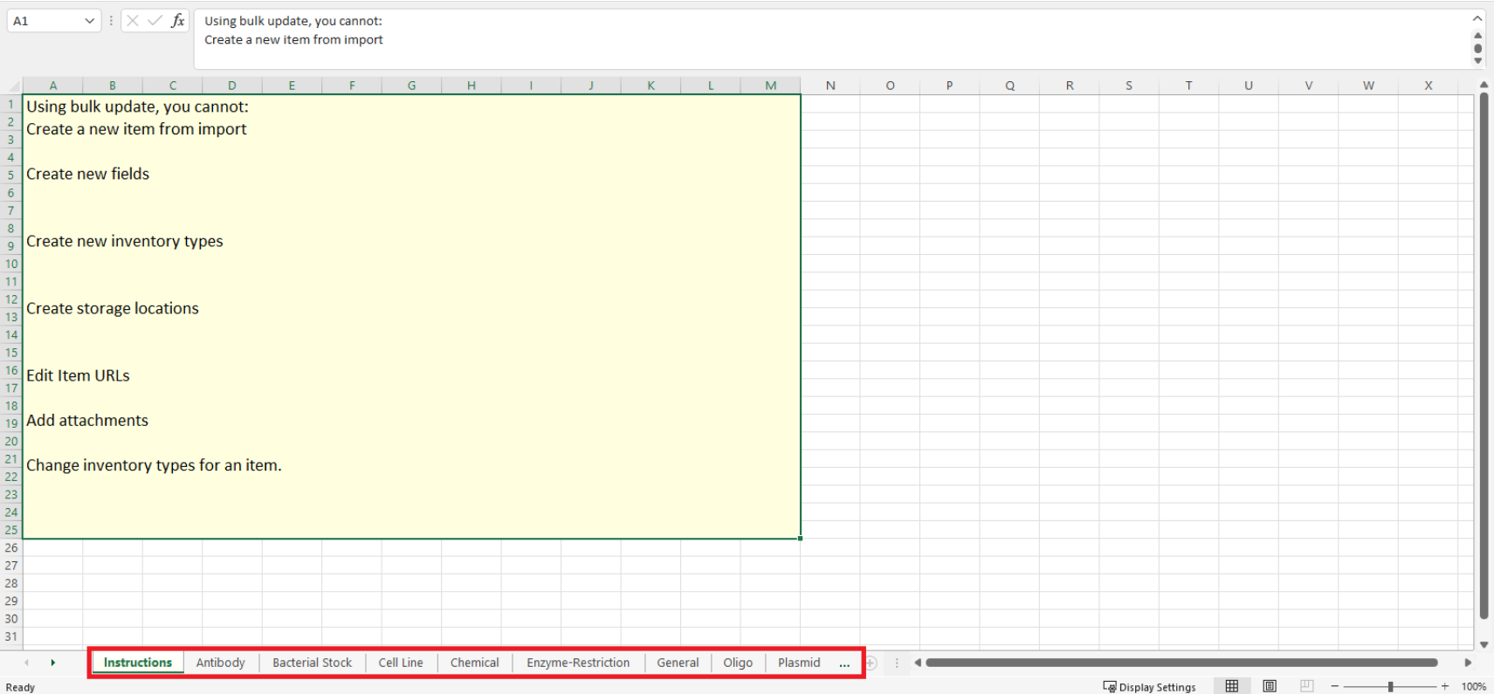1494x694 pixels.
Task: Switch to Page Layout view
Action: pyautogui.click(x=1270, y=686)
